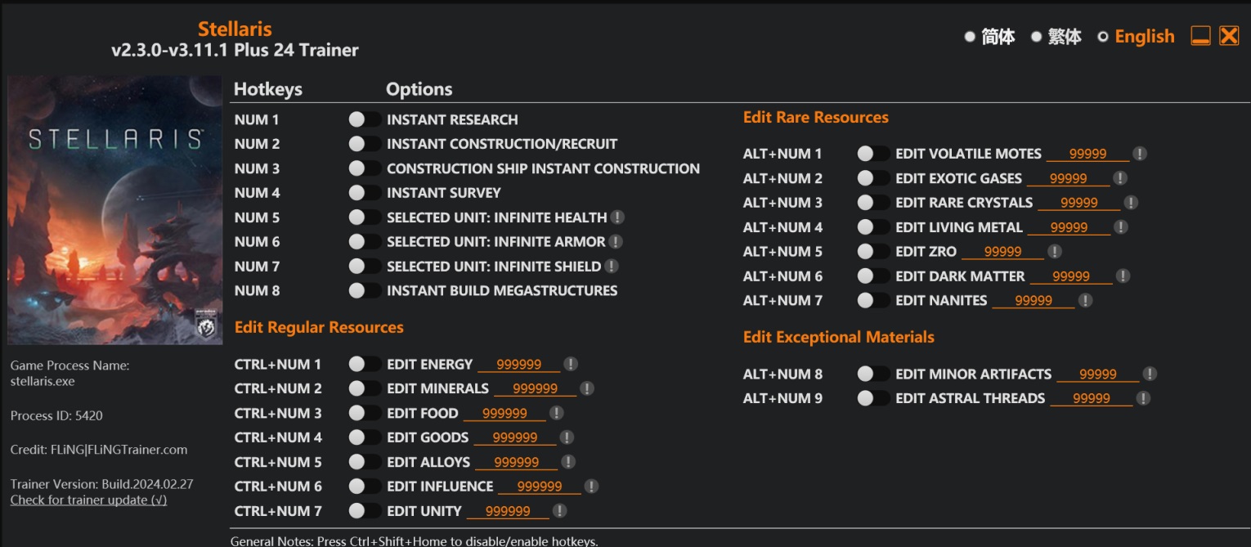Image resolution: width=1251 pixels, height=547 pixels.
Task: Click info icon beside Edit Volatile Motes
Action: [x=1139, y=154]
